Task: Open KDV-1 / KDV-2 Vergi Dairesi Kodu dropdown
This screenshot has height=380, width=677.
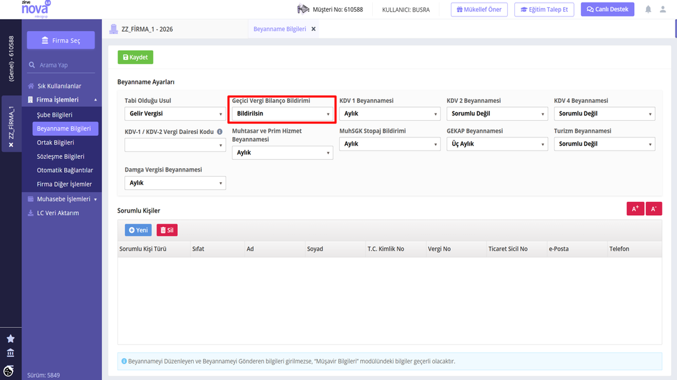Action: tap(175, 144)
